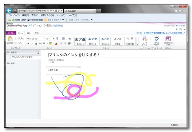192x132 pixels.
Task: Collapse the ribbon with the caret icon
Action: point(185,33)
